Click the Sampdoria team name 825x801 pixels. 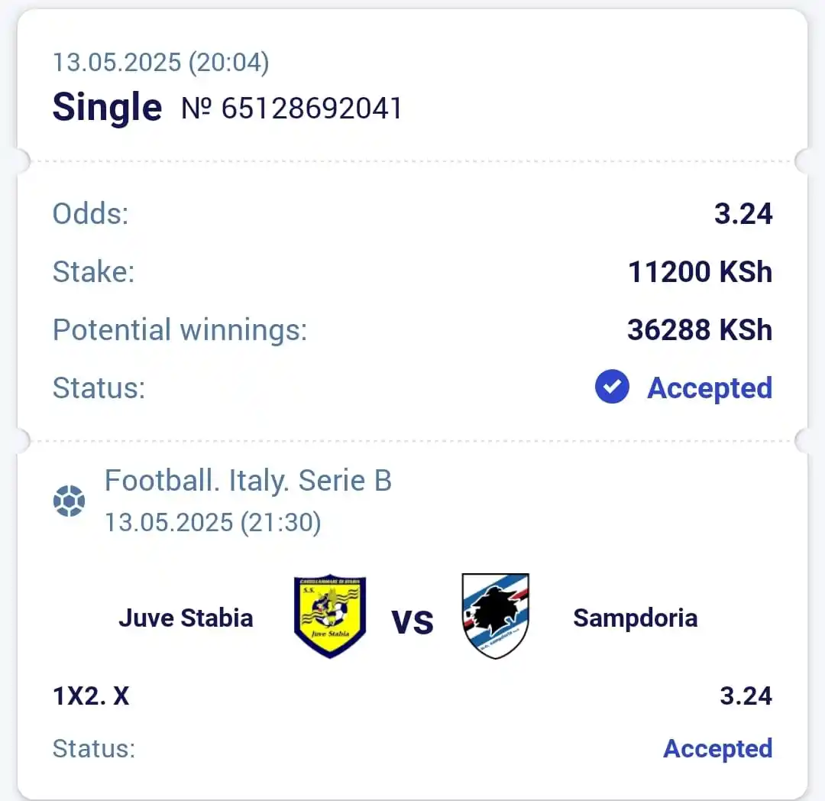635,618
